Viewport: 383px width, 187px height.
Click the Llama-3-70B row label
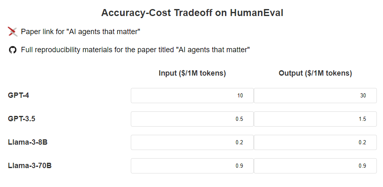point(30,166)
